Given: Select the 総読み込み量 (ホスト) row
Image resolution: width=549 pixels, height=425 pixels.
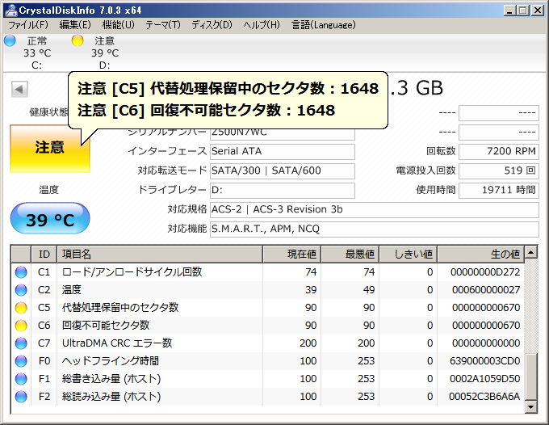Looking at the screenshot, I should tap(268, 397).
